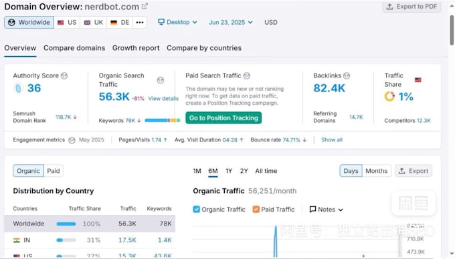Click the Pages/Visits up arrow

165,140
